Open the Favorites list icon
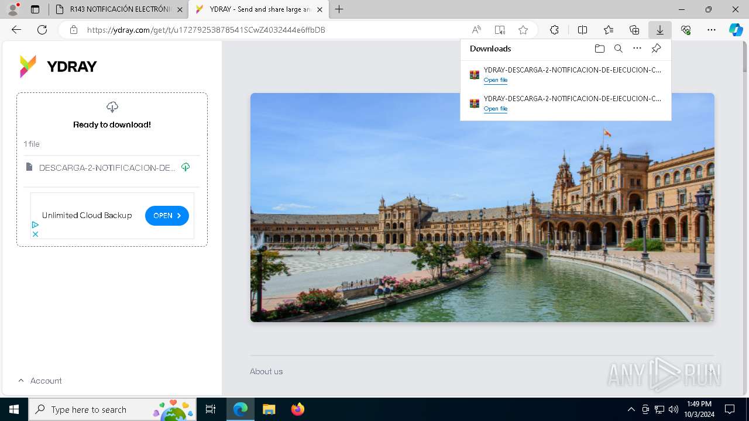 coord(609,30)
